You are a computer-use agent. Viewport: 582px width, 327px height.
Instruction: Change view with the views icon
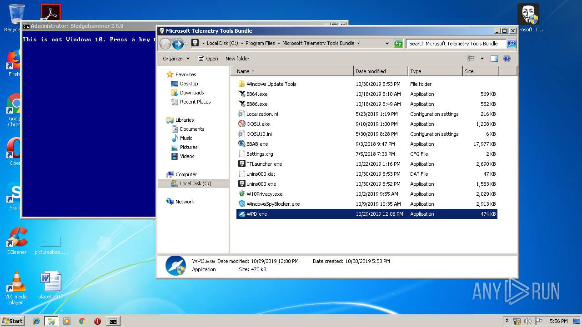pos(471,59)
